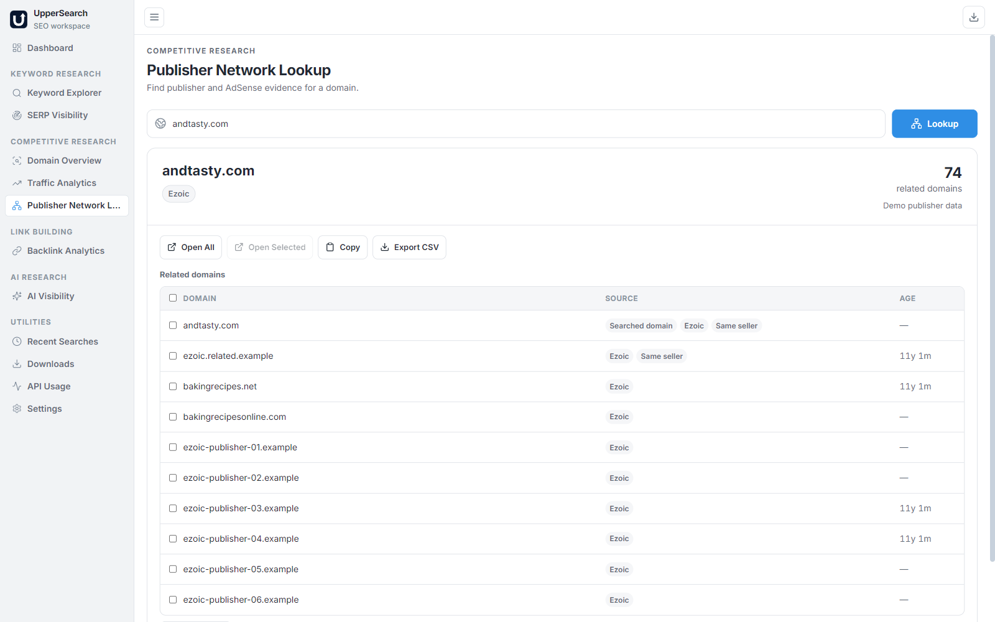
Task: Click the AGE column header
Action: pos(907,299)
